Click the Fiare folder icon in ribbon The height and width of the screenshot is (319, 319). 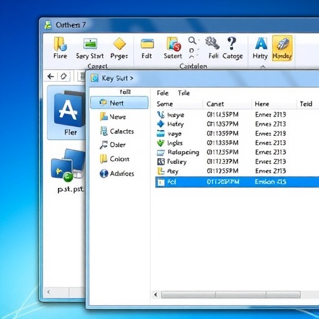[x=60, y=44]
